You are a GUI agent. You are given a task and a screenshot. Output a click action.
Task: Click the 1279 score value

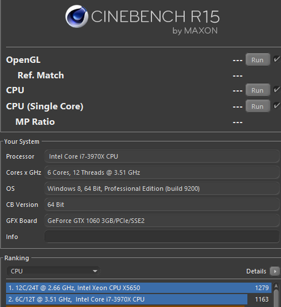tap(262, 288)
